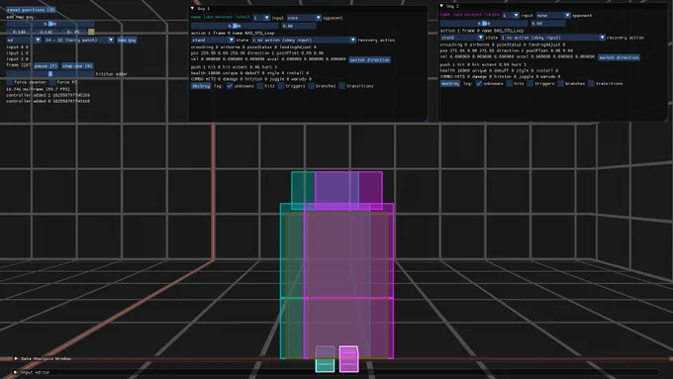673x379 pixels.
Task: Click the small cyan box at floor
Action: [x=325, y=359]
